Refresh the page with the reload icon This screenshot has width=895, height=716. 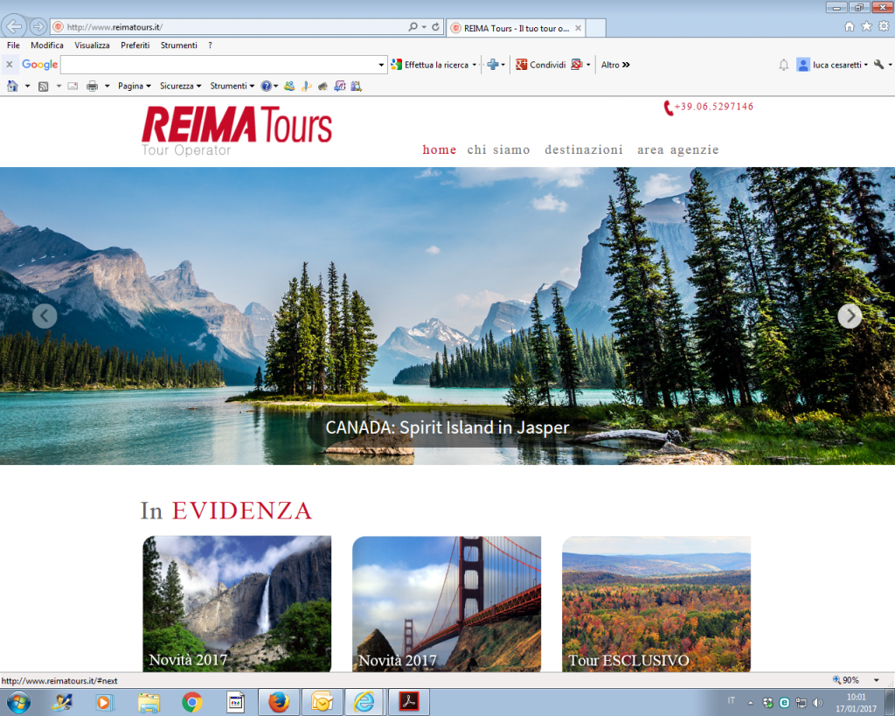point(435,27)
